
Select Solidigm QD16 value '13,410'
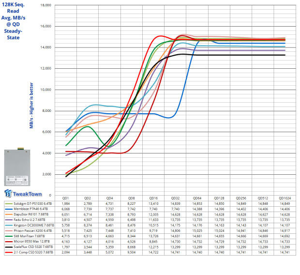pyautogui.click(x=153, y=204)
